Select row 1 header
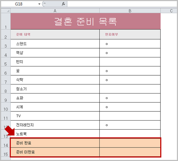This screenshot has width=178, height=161. pos(6,21)
